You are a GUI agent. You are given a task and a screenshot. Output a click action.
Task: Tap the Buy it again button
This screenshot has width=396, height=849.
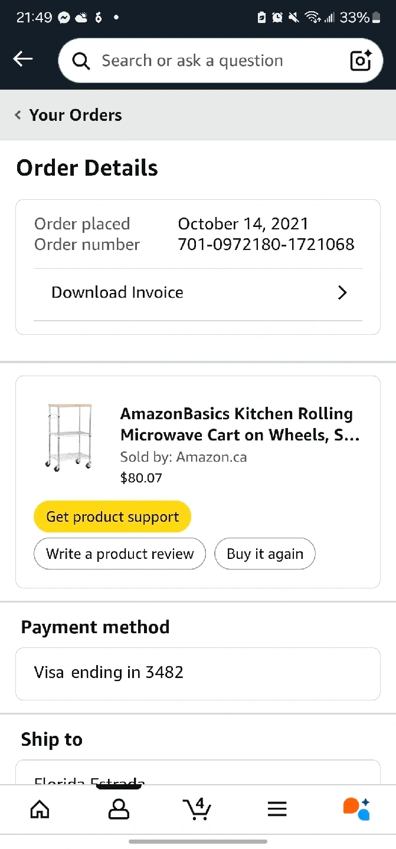[x=265, y=554]
